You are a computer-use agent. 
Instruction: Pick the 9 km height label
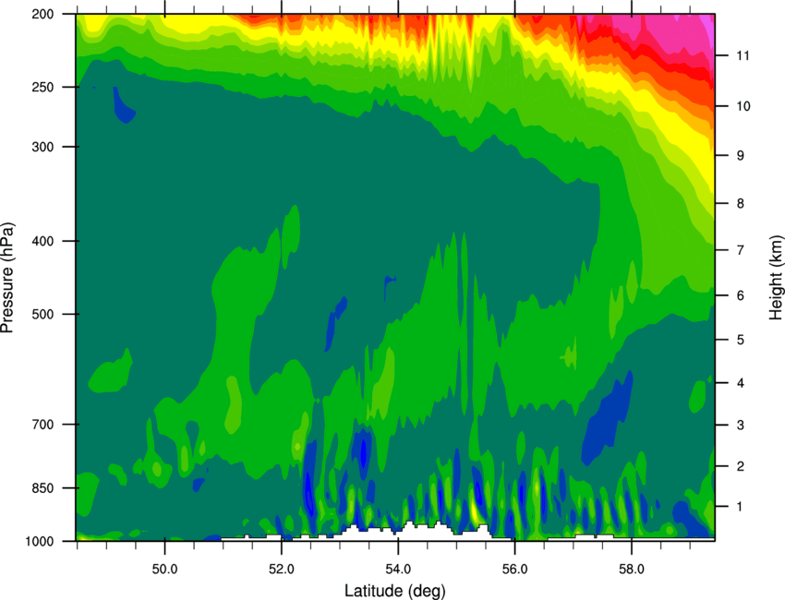pos(741,156)
